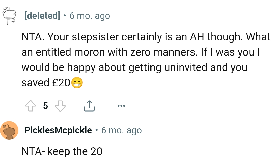This screenshot has width=275, height=166.
Task: Select the upvote arrow outline icon
Action: [31, 106]
